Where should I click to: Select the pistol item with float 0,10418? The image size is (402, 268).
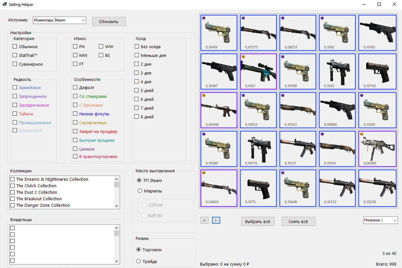pyautogui.click(x=219, y=32)
